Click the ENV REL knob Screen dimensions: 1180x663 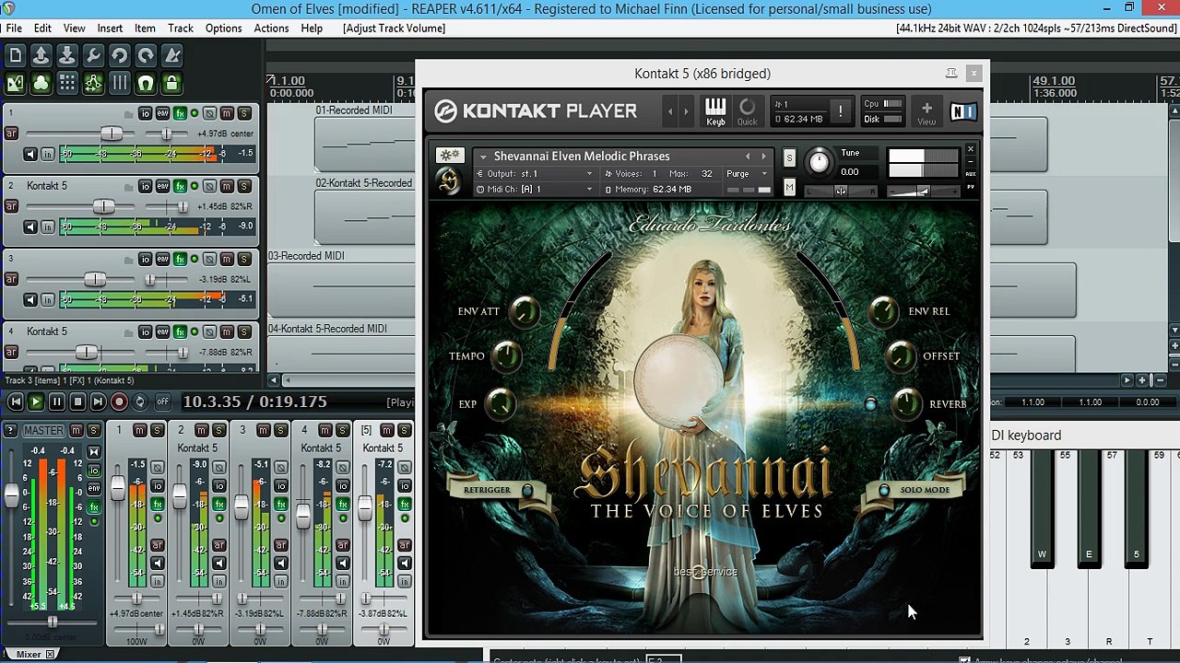[883, 312]
